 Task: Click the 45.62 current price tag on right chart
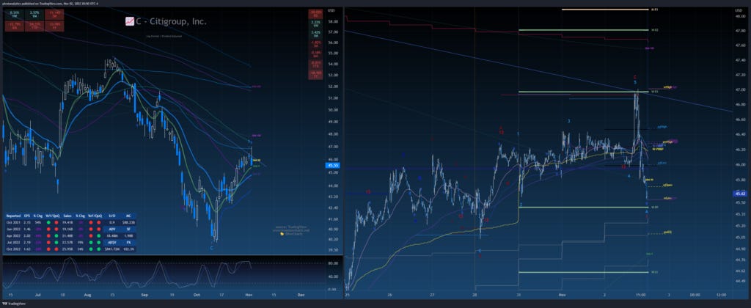coord(739,194)
